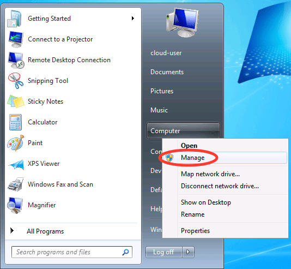Image resolution: width=291 pixels, height=269 pixels.
Task: Click the Remote Desktop Connection icon
Action: pos(16,60)
